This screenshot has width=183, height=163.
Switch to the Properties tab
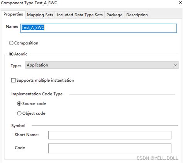[13, 14]
